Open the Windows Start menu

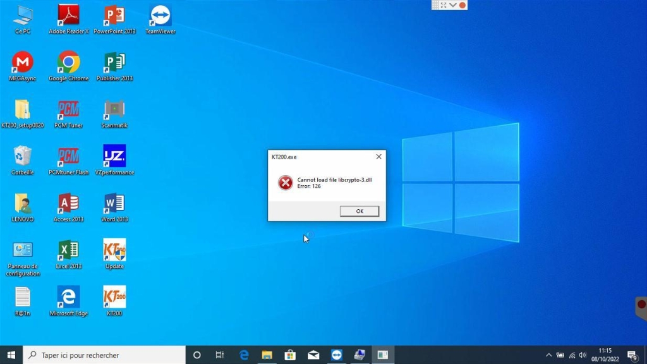pyautogui.click(x=11, y=355)
